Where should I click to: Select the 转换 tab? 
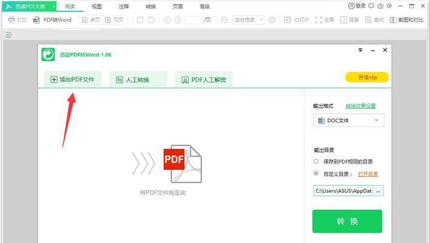[150, 6]
